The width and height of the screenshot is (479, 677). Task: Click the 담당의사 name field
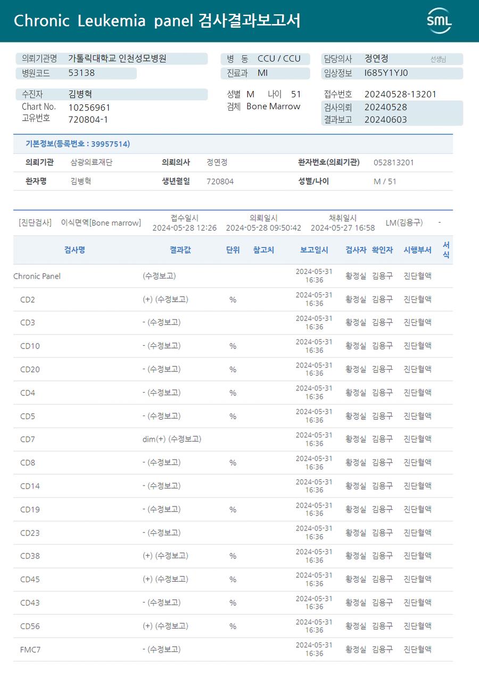tap(376, 59)
